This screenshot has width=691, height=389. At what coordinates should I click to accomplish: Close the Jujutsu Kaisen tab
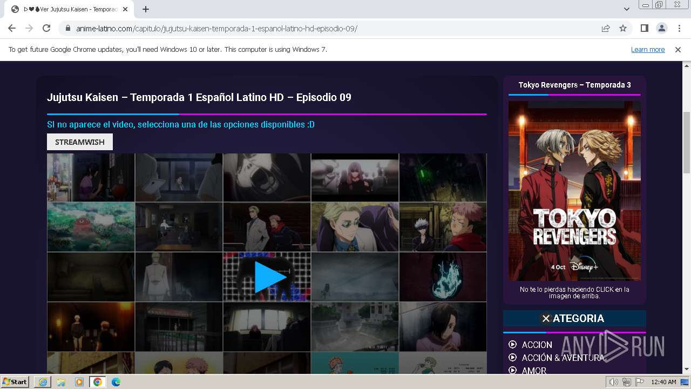point(125,9)
